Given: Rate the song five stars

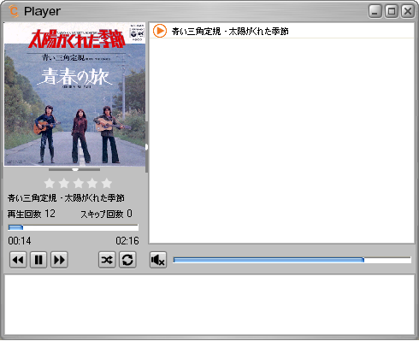Looking at the screenshot, I should 107,183.
